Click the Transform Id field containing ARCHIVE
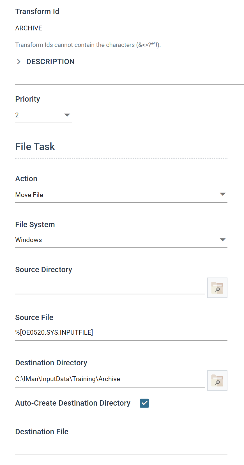Screen dimensions: 244x465 point(121,28)
